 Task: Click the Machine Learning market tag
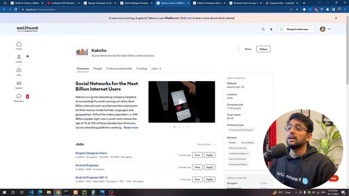pyautogui.click(x=238, y=148)
